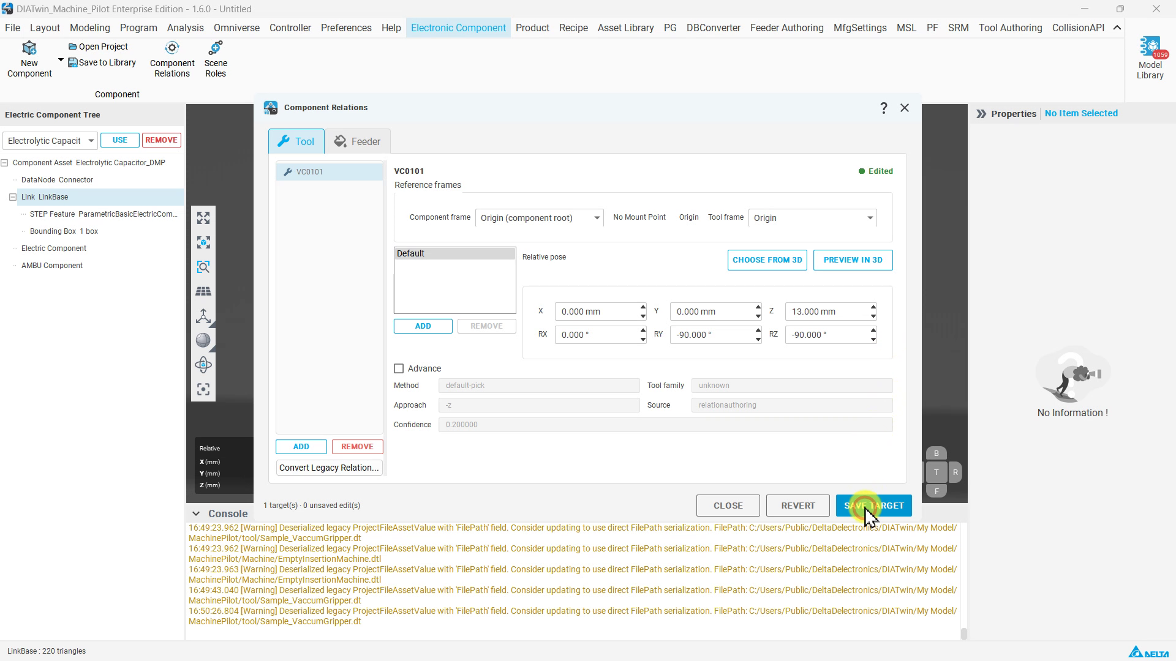Click ADD below the VC0101 tool list
1176x661 pixels.
point(301,447)
